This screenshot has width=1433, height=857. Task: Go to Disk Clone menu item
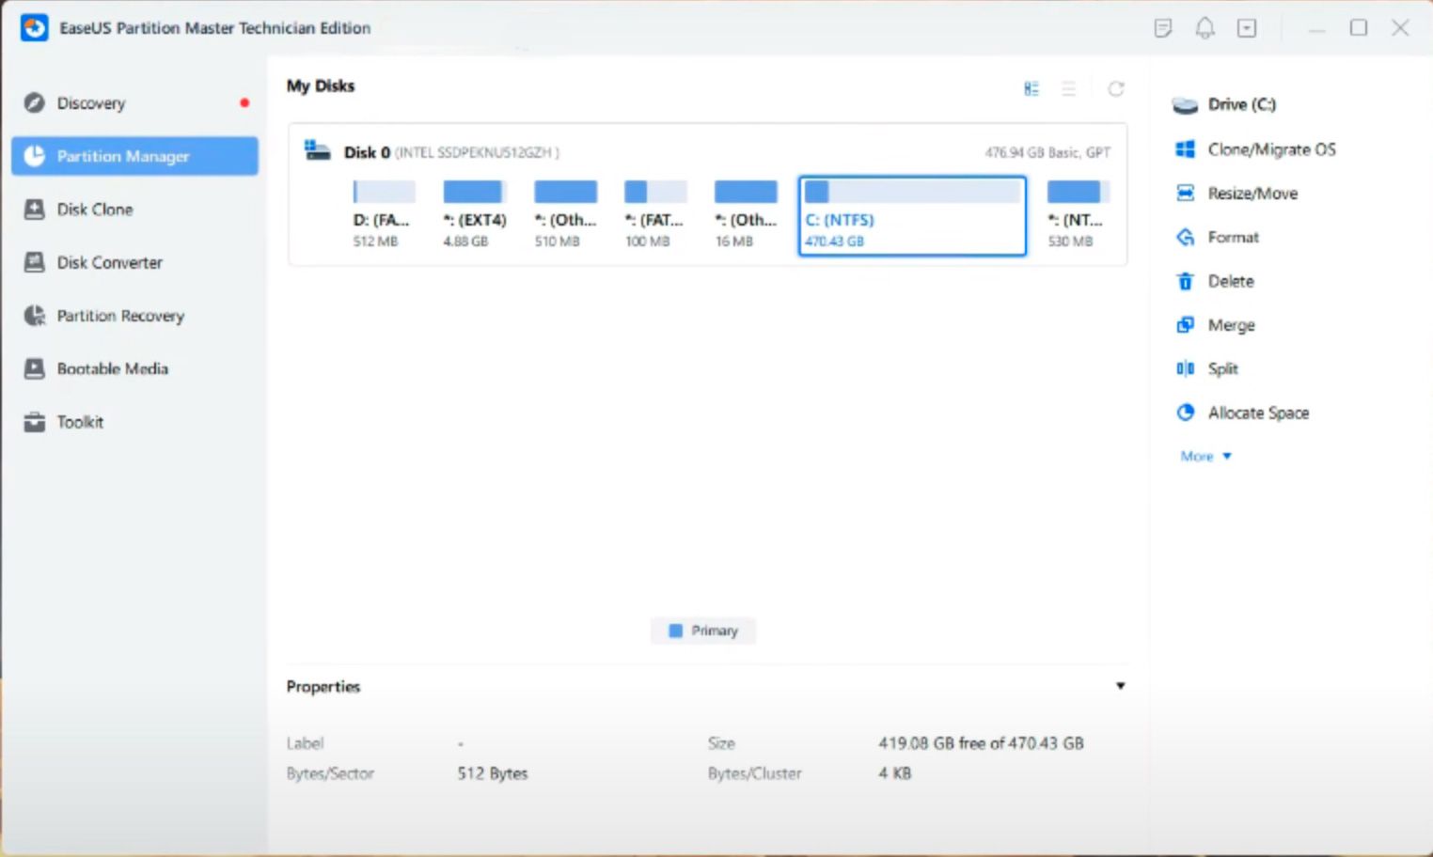pyautogui.click(x=134, y=209)
